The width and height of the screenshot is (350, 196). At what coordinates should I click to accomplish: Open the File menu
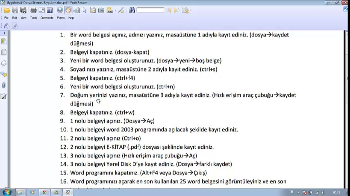[x=6, y=18]
